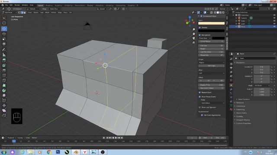
Task: Select the Rotate tool
Action: [4, 34]
